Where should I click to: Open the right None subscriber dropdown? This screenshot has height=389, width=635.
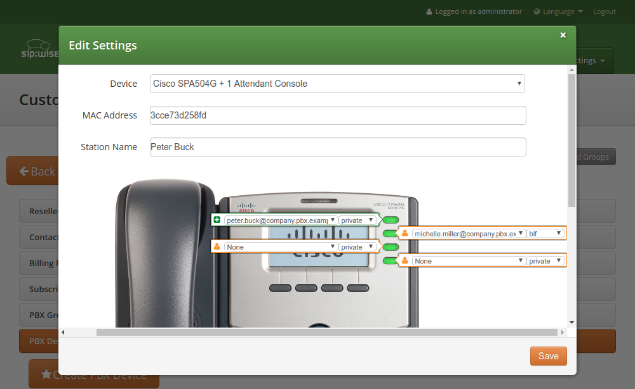click(469, 261)
